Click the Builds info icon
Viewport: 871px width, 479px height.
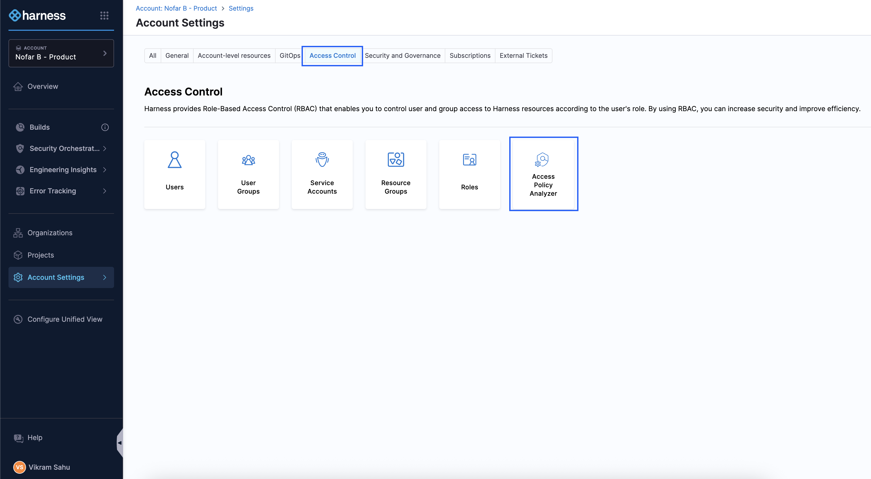tap(105, 127)
